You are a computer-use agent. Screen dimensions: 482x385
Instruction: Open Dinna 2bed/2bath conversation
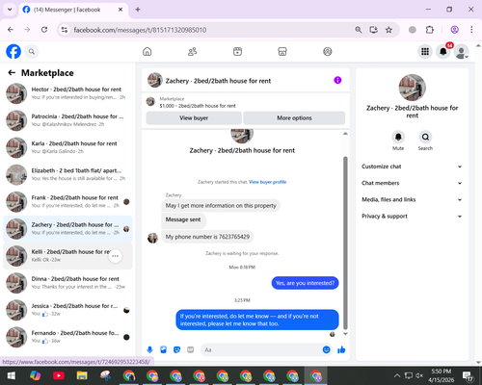67,283
